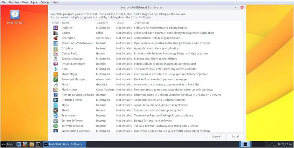This screenshot has width=294, height=148.
Task: Click the taskbar clock showing 10:23:27 am
Action: (285, 144)
